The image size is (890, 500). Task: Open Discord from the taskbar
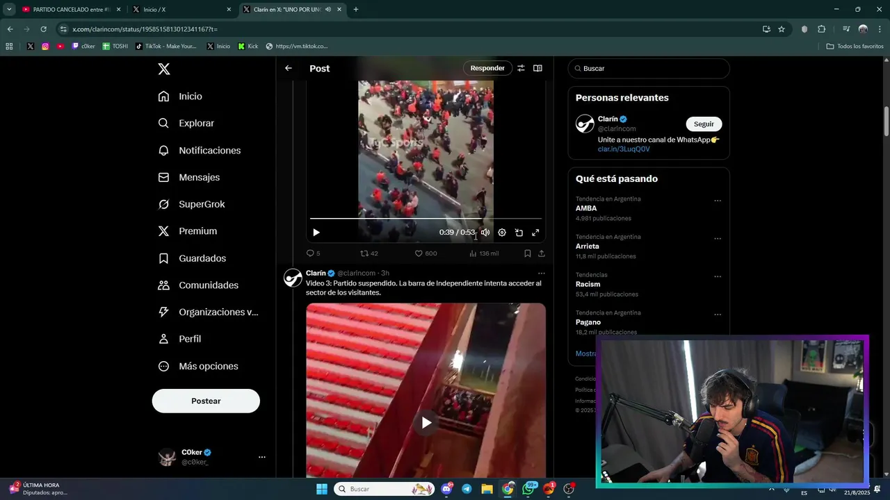[446, 489]
